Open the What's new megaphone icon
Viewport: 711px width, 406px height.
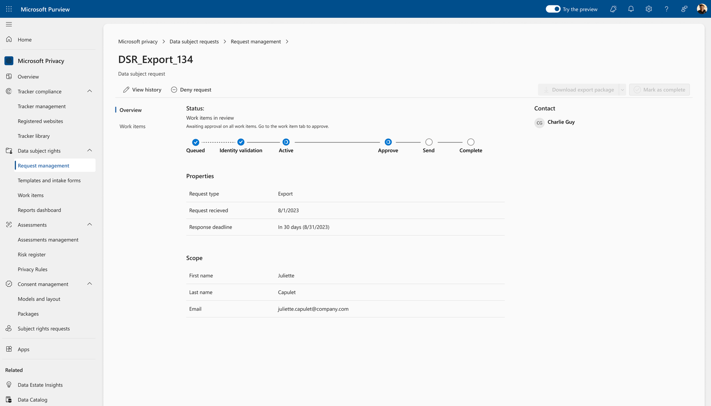coord(613,9)
